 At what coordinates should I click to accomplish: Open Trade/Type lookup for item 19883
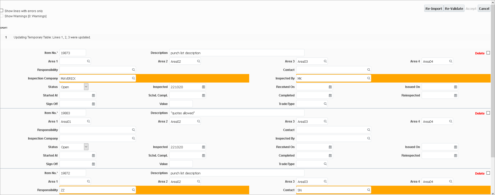[x=325, y=164]
